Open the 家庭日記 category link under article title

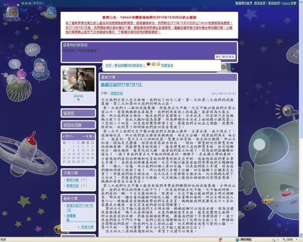point(116,93)
